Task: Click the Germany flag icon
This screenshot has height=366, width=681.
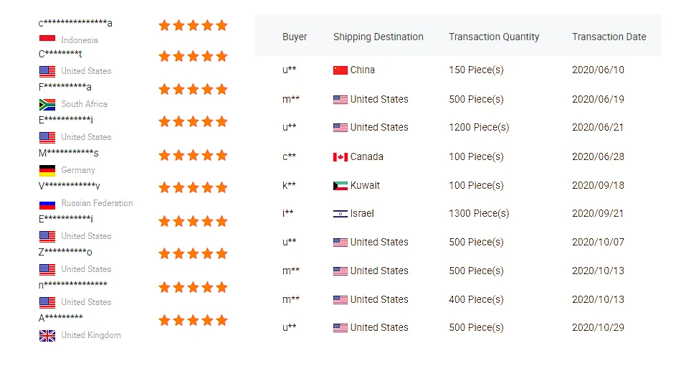Action: point(47,171)
